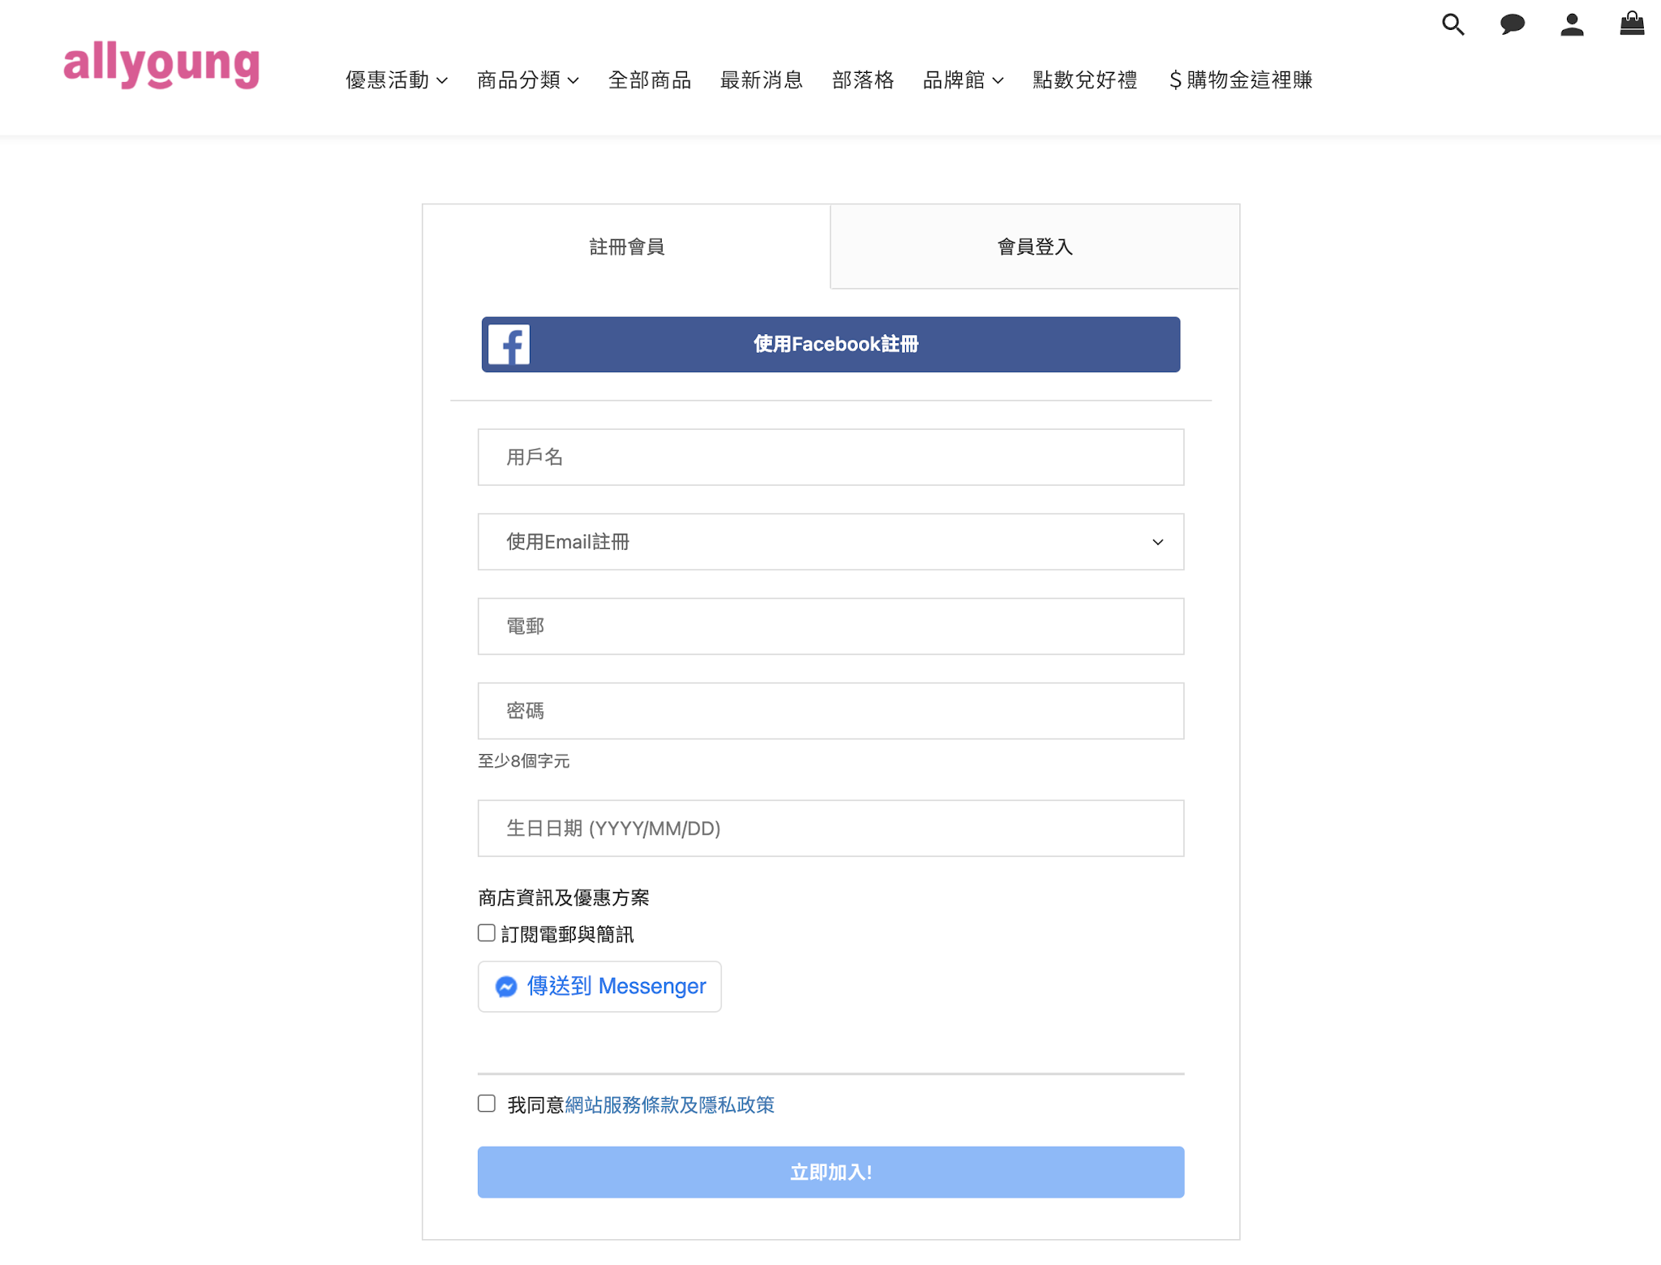Open the shopping bag cart icon
The height and width of the screenshot is (1265, 1661).
(x=1631, y=24)
